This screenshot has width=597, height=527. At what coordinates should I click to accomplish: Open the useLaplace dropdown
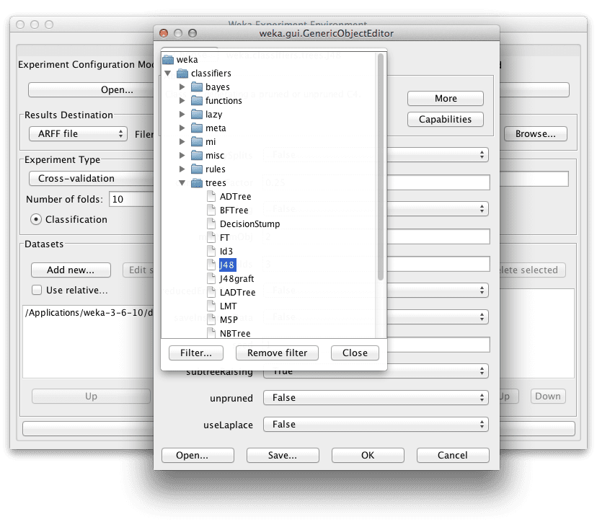pos(376,425)
